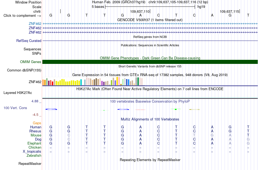Click the 'Click to complement -->' label
The height and width of the screenshot is (170, 258).
(22, 16)
